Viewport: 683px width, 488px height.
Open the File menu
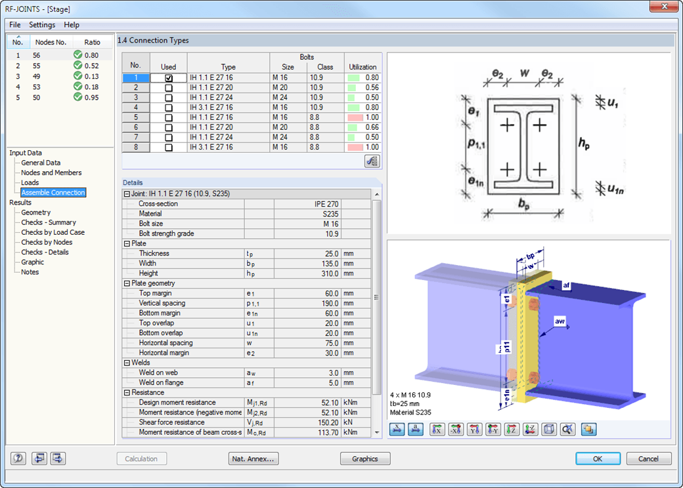pos(14,24)
